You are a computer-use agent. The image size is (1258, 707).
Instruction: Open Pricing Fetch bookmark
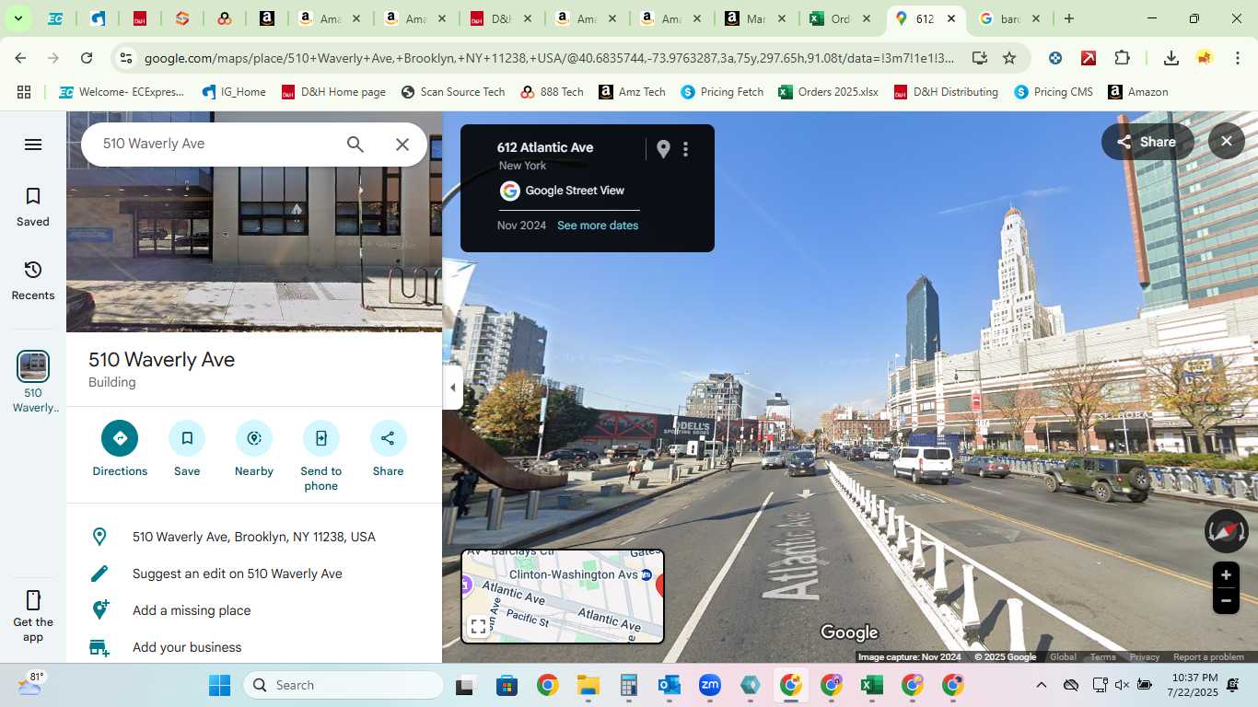click(x=722, y=92)
